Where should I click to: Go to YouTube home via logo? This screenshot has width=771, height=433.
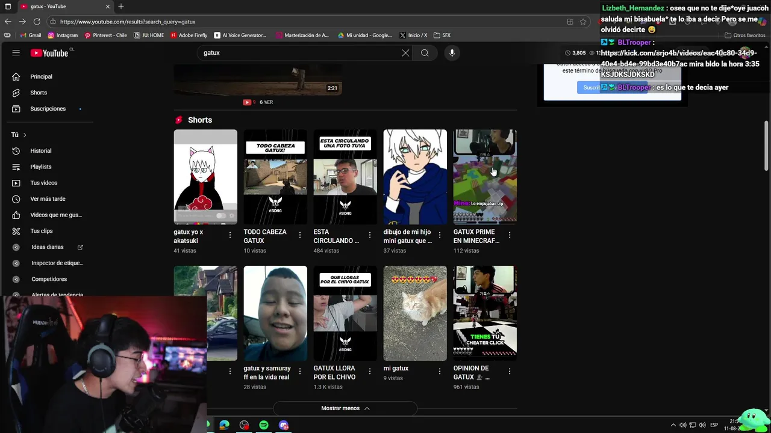[x=49, y=53]
